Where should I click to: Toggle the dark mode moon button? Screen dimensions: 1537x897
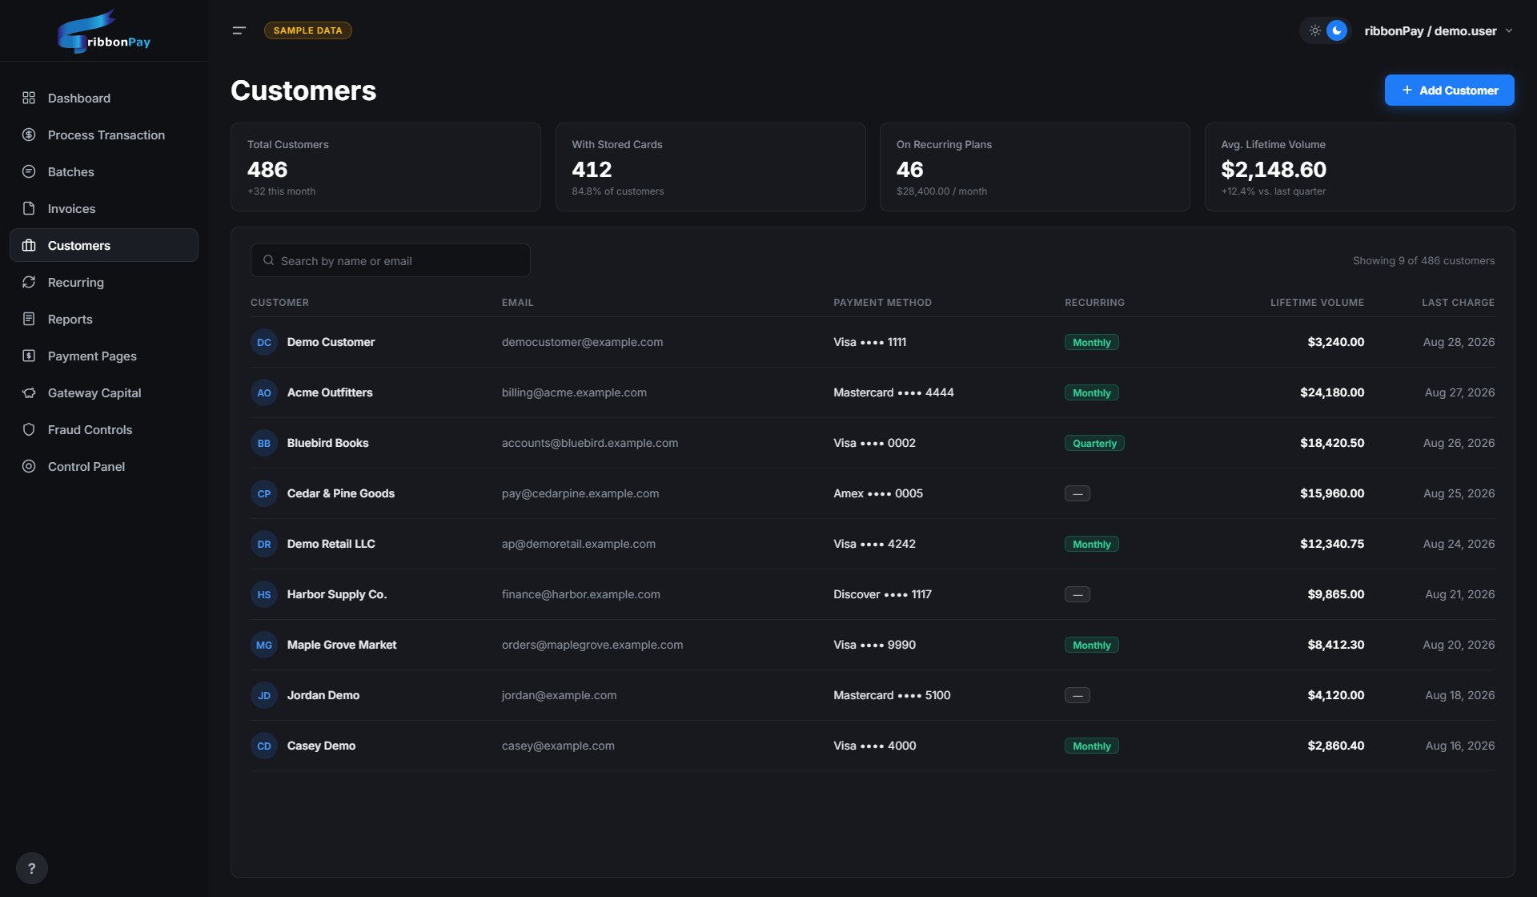[1337, 30]
